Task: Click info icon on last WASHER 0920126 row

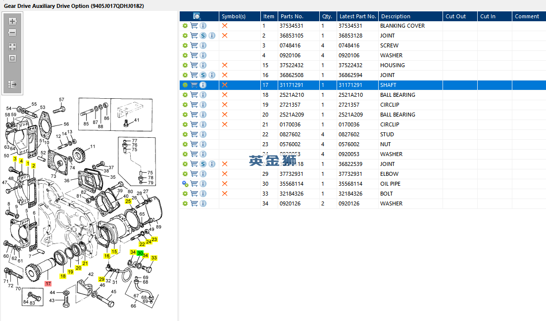Action: tap(203, 203)
